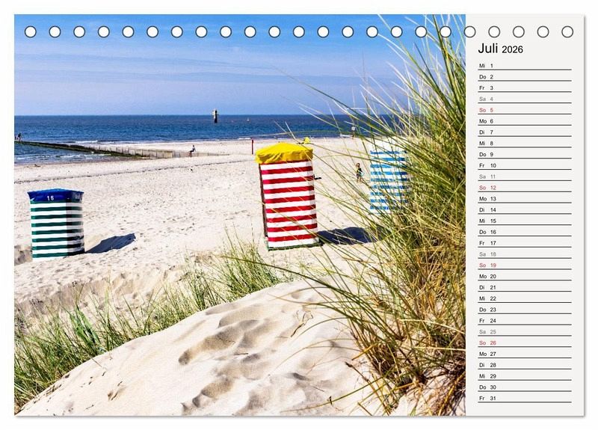Select the 'Fr 31' calendar row

pyautogui.click(x=525, y=398)
